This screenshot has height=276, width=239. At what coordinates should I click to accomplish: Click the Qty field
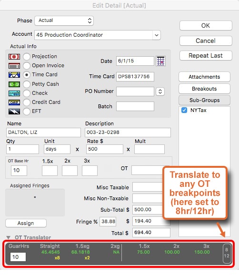pyautogui.click(x=22, y=149)
